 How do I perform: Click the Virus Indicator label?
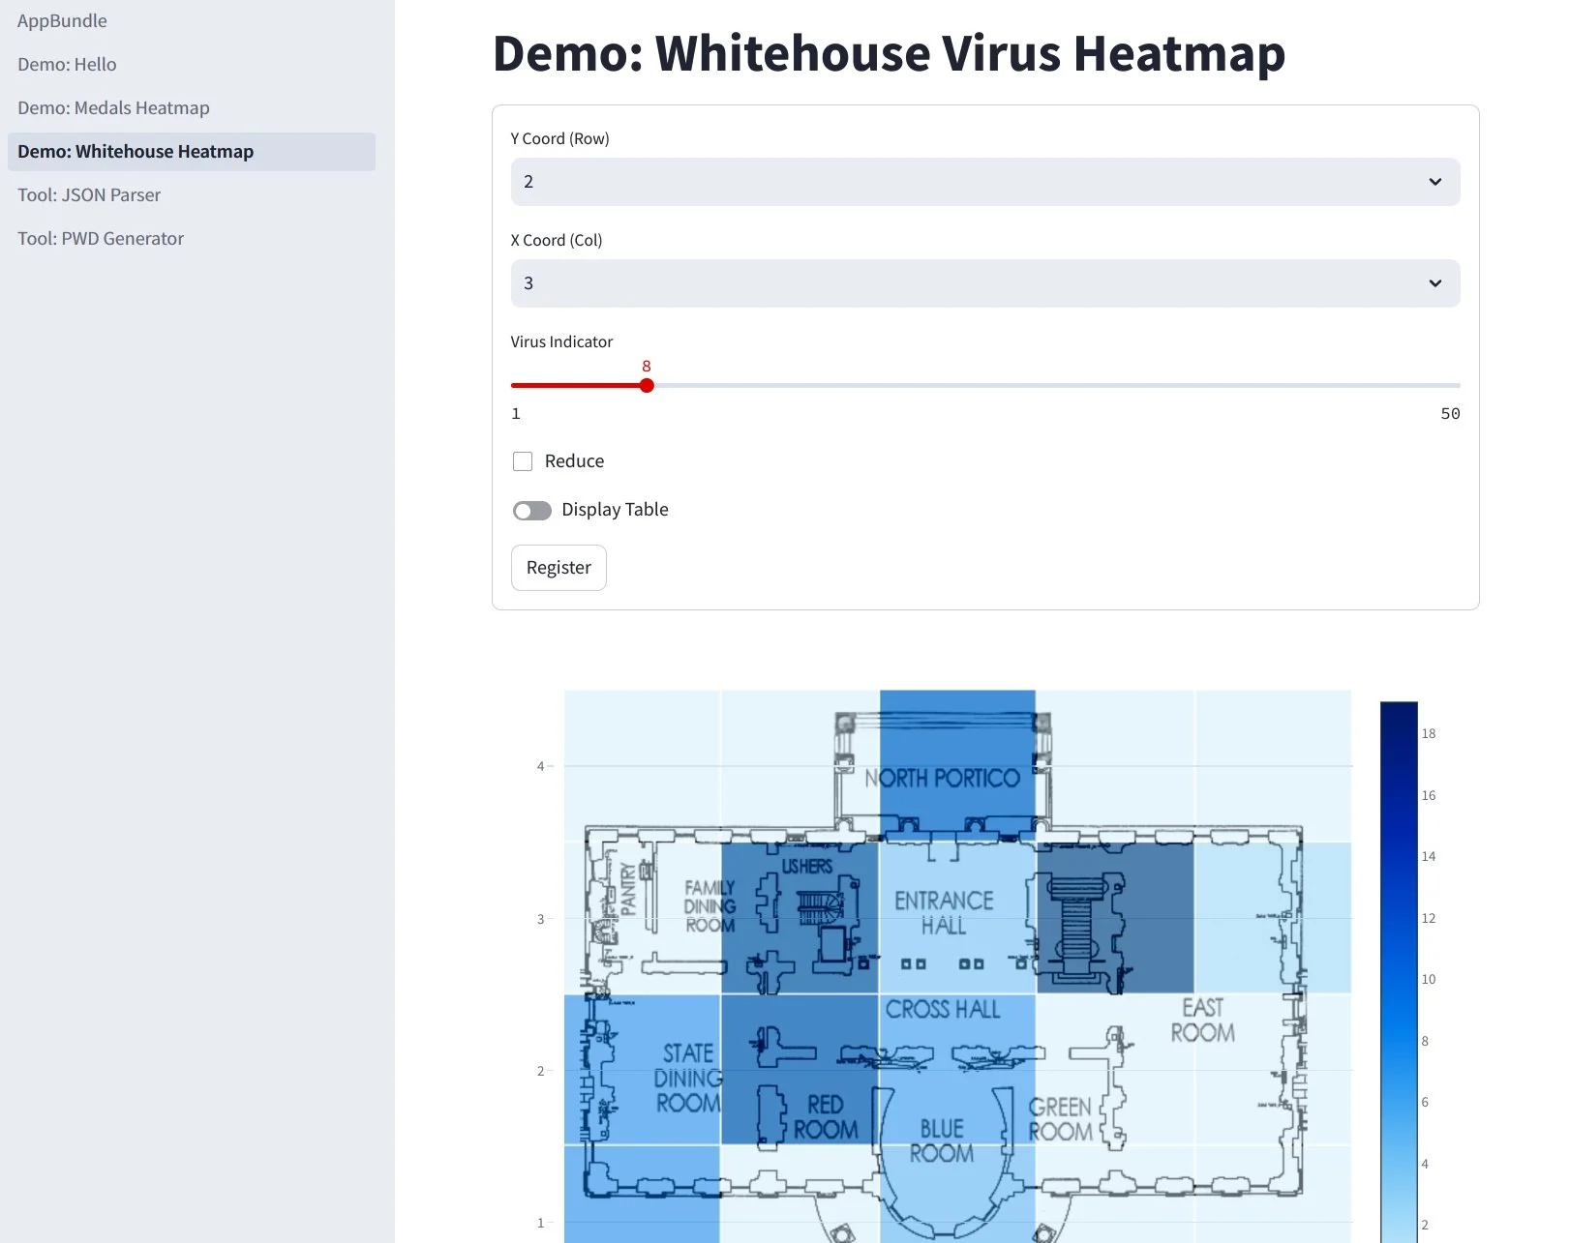[561, 342]
